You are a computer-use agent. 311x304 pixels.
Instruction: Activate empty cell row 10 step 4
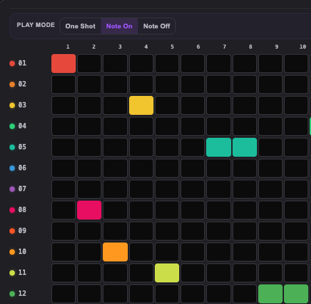(x=141, y=252)
